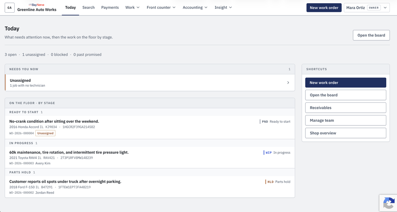This screenshot has height=212, width=397.
Task: Click the PND Ready to start status
Action: point(275,121)
